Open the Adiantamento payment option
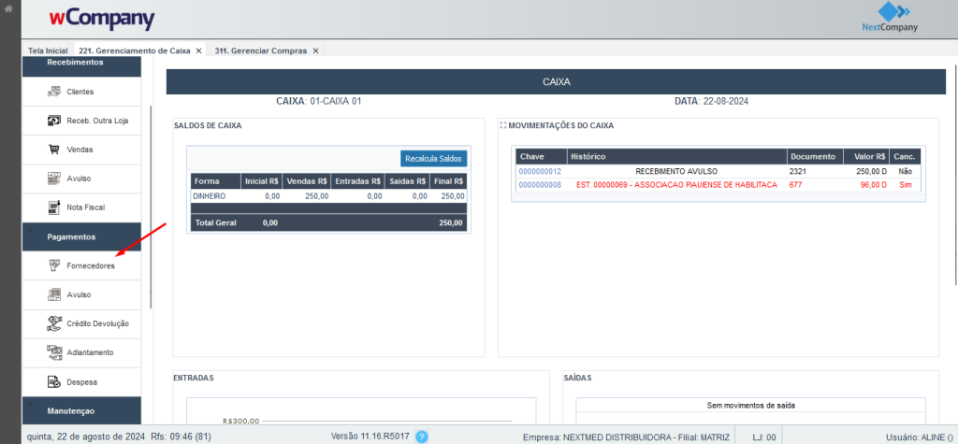Image resolution: width=958 pixels, height=444 pixels. pos(90,352)
